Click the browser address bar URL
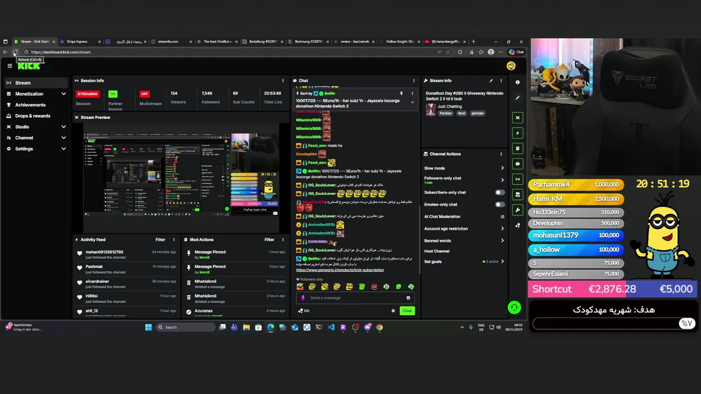This screenshot has height=394, width=701. point(61,52)
